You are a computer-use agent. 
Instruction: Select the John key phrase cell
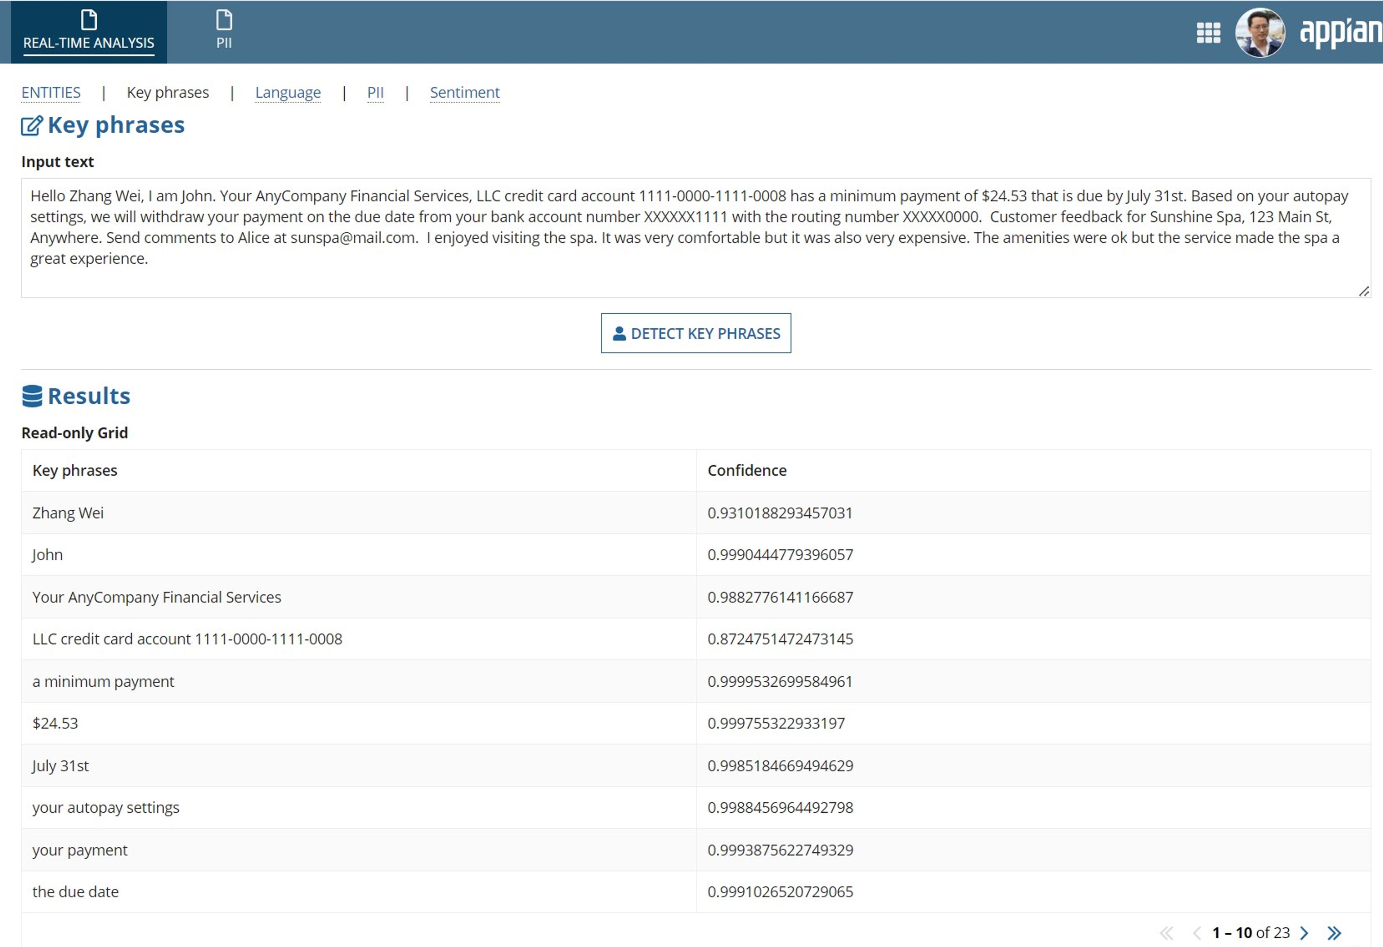pyautogui.click(x=359, y=555)
